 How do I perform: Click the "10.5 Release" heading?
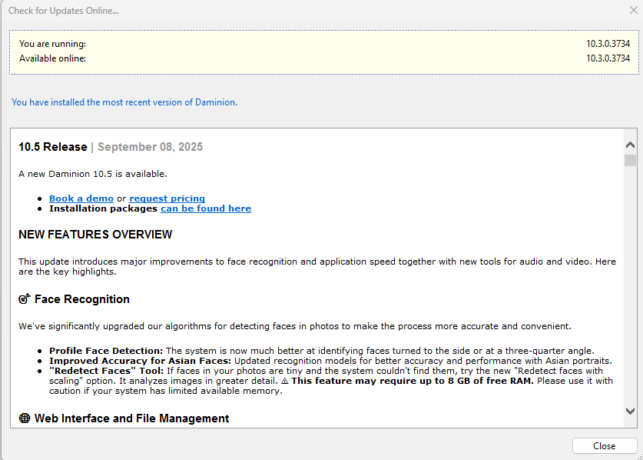point(53,147)
